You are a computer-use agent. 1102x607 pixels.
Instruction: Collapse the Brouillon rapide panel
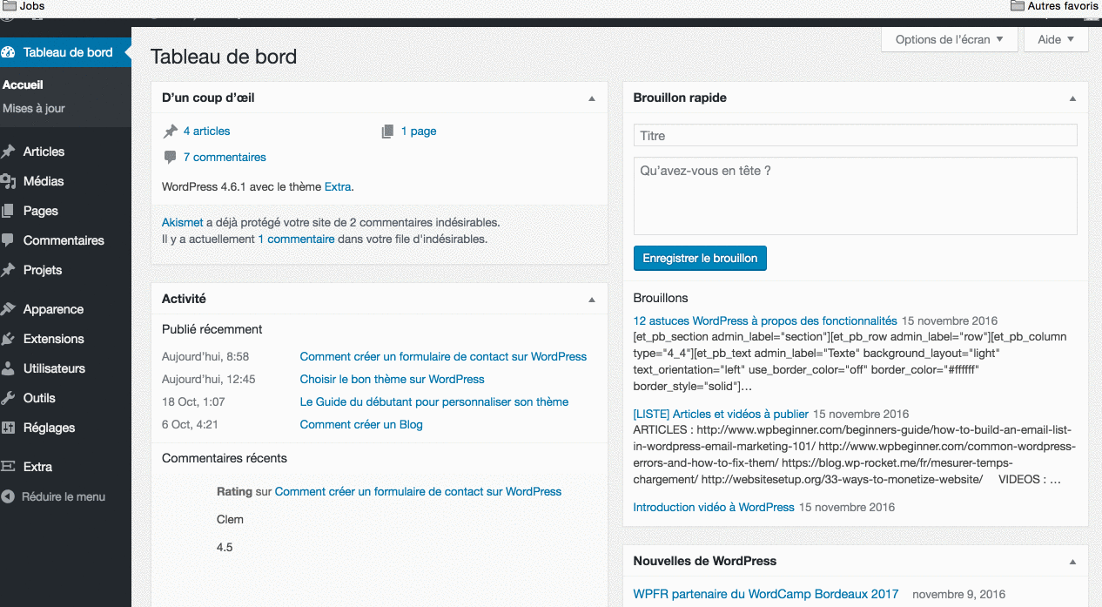(x=1072, y=98)
